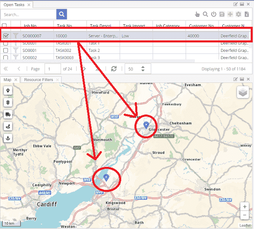Screen dimensions: 254x229
Task: Click the Task No column header
Action: [x=70, y=26]
